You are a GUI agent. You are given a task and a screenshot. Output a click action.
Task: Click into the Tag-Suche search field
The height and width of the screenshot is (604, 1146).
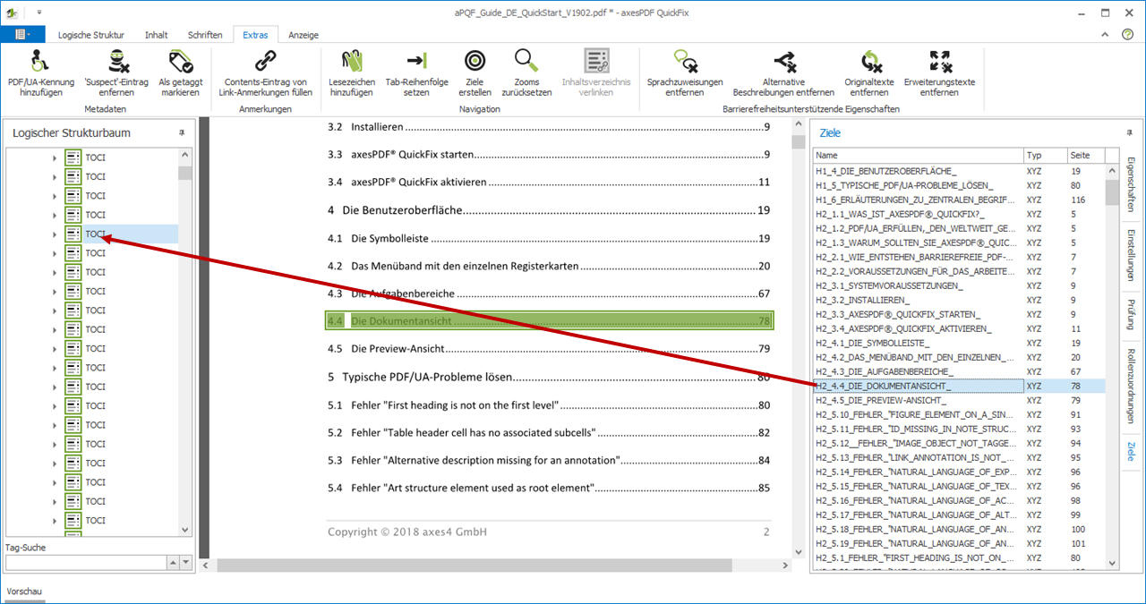(86, 562)
